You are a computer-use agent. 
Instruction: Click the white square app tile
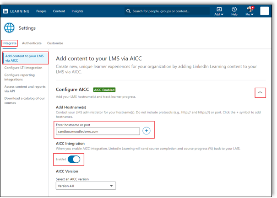tap(264, 11)
